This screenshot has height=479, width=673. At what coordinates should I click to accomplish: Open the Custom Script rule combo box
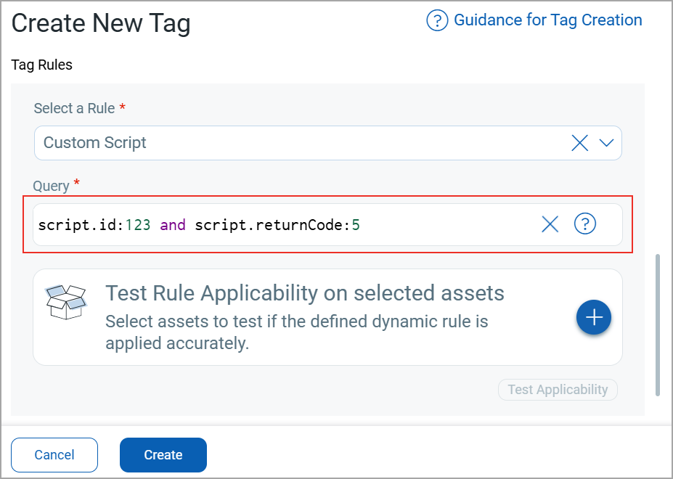[290, 143]
